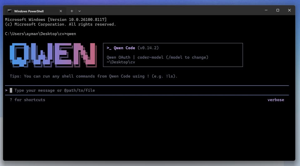Close the Windows PowerShell tab
The height and width of the screenshot is (166, 300).
point(61,11)
